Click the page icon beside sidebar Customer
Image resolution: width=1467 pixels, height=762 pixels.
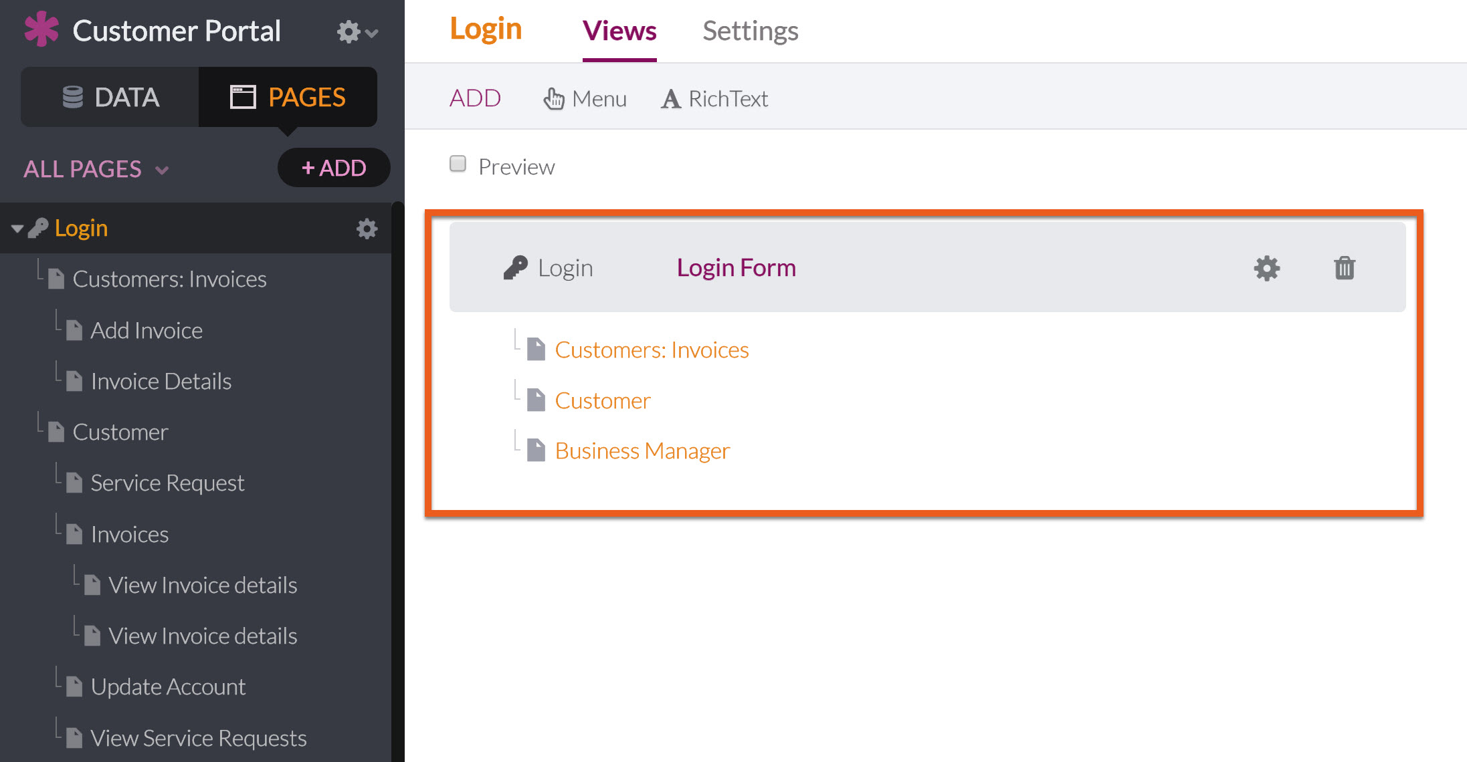pyautogui.click(x=56, y=432)
